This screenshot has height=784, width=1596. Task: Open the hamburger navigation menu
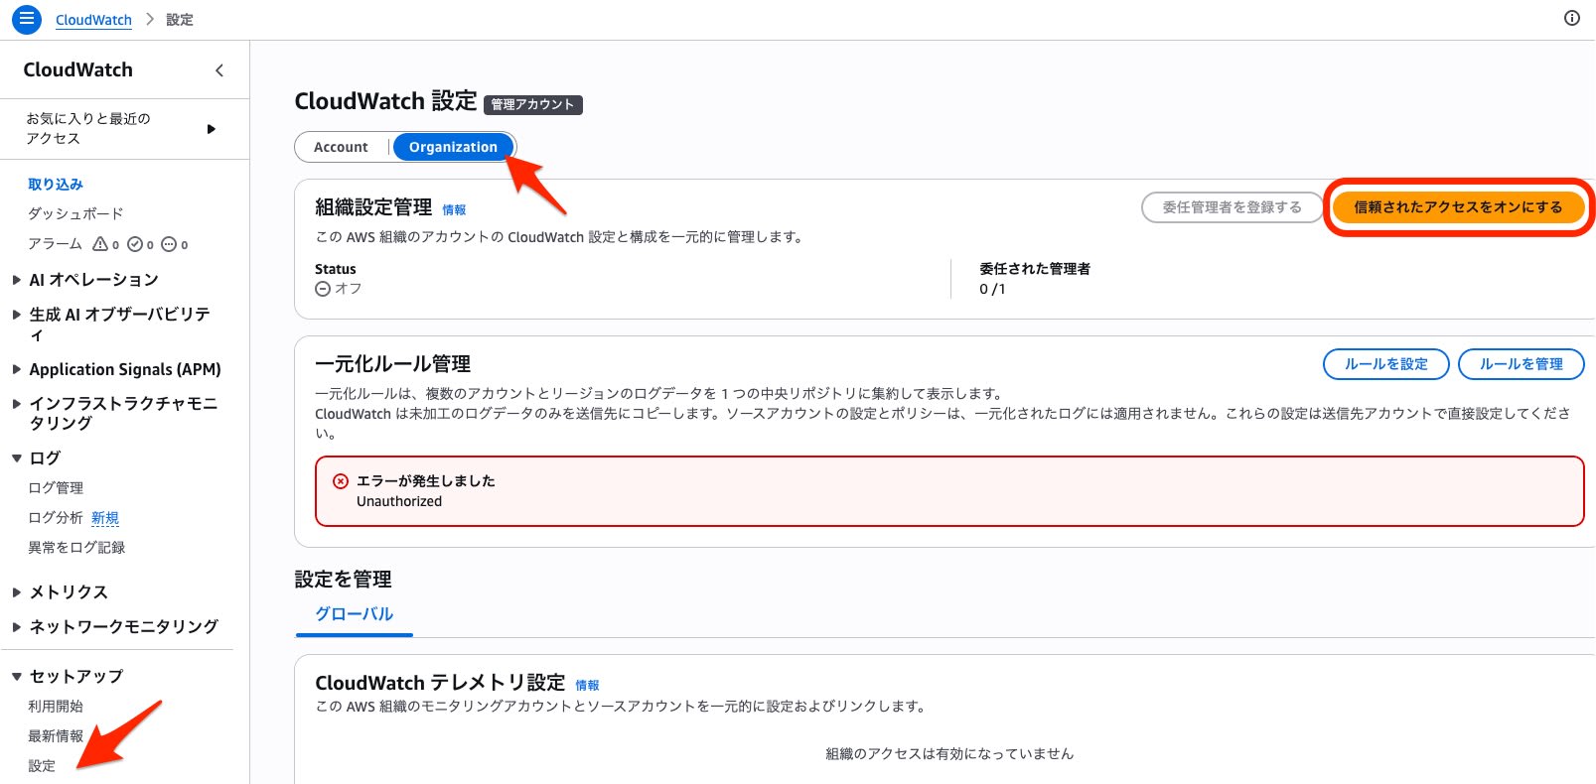click(26, 19)
